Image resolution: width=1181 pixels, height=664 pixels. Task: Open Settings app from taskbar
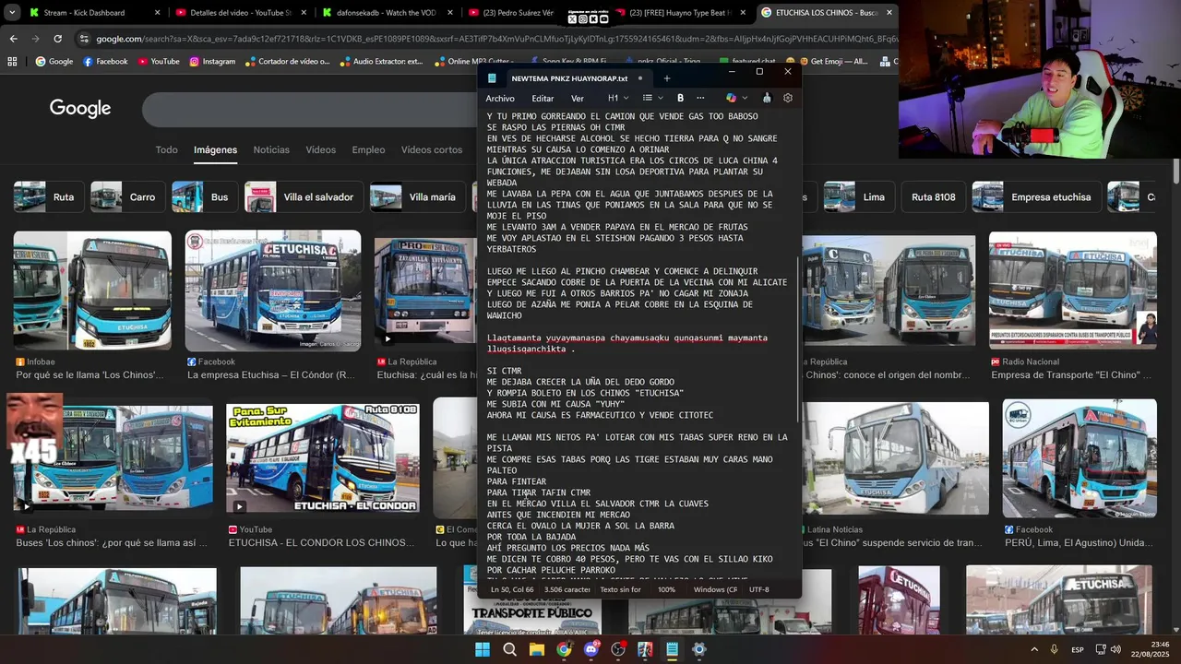(699, 649)
